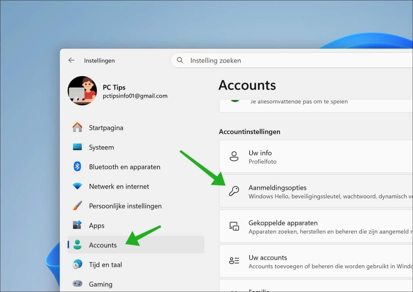Click the Bluetooth icon in sidebar
The image size is (413, 292).
[x=77, y=166]
